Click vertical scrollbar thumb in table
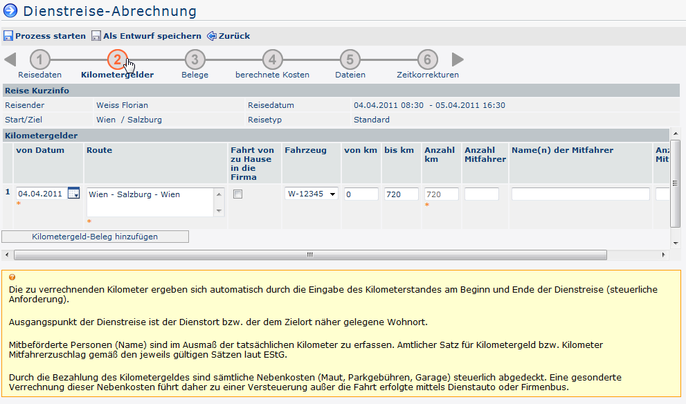The image size is (686, 404). pos(676,183)
